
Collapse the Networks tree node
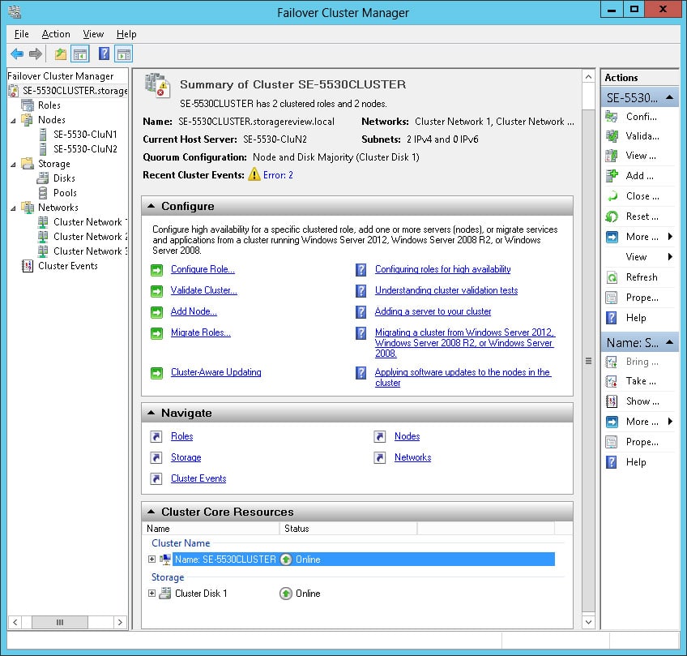click(14, 208)
